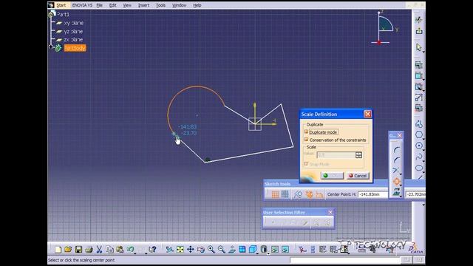473x266 pixels.
Task: Open the Tools menu
Action: point(161,5)
